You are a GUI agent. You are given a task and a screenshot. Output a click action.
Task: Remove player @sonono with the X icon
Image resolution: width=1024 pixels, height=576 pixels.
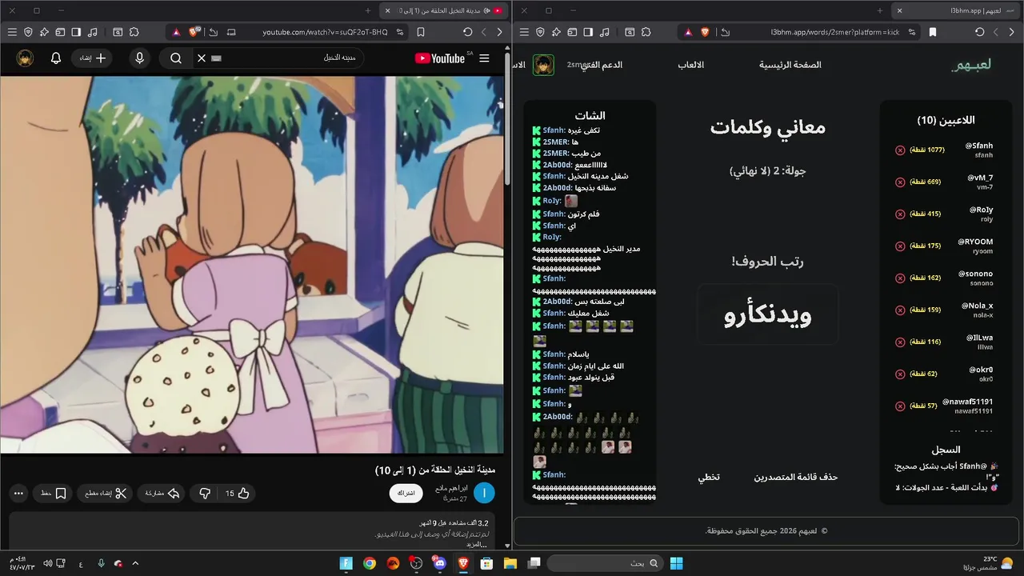tap(900, 278)
